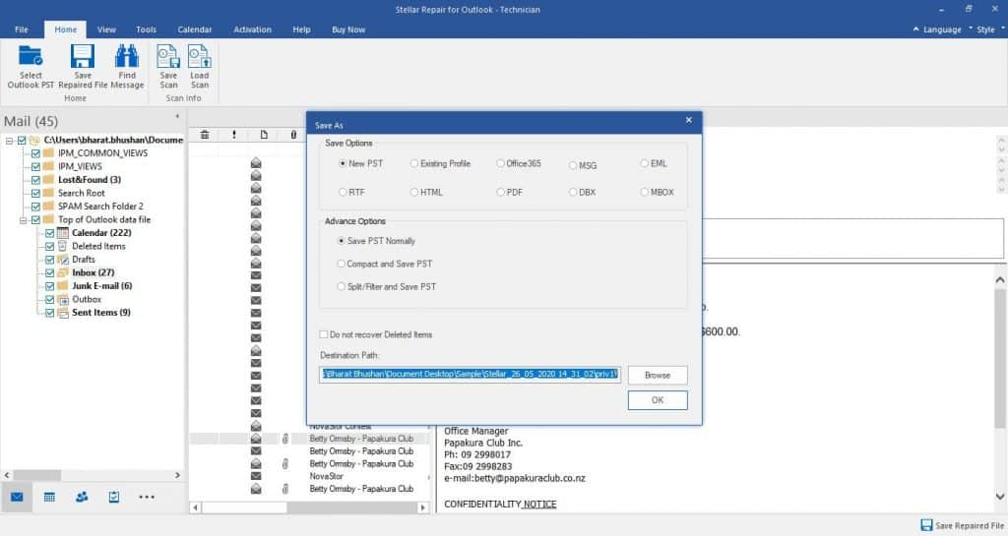The height and width of the screenshot is (536, 1008).
Task: Select Existing Profile radio option
Action: tap(414, 163)
